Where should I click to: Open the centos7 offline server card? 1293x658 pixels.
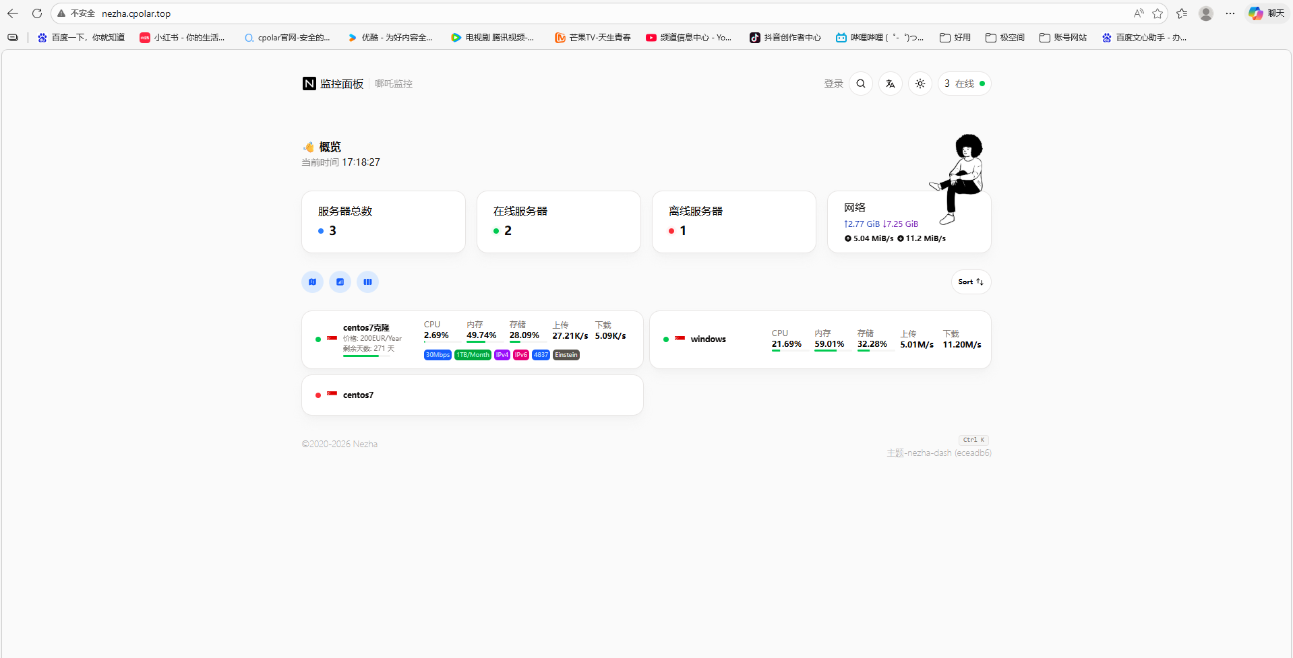tap(472, 395)
